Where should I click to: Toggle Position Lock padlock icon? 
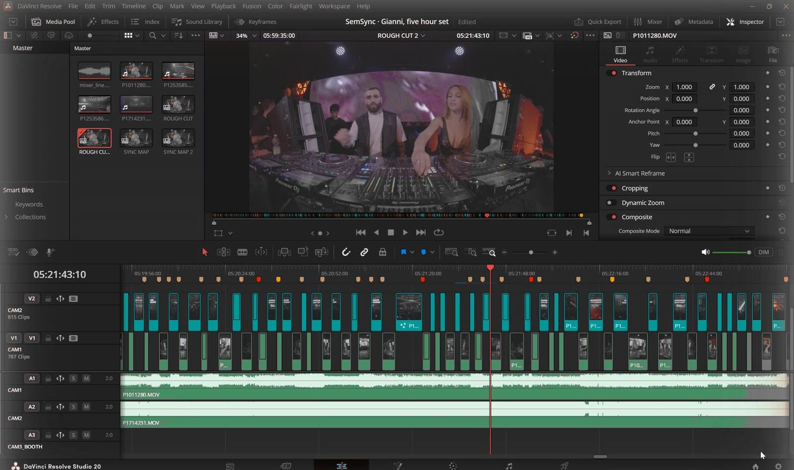pyautogui.click(x=383, y=252)
